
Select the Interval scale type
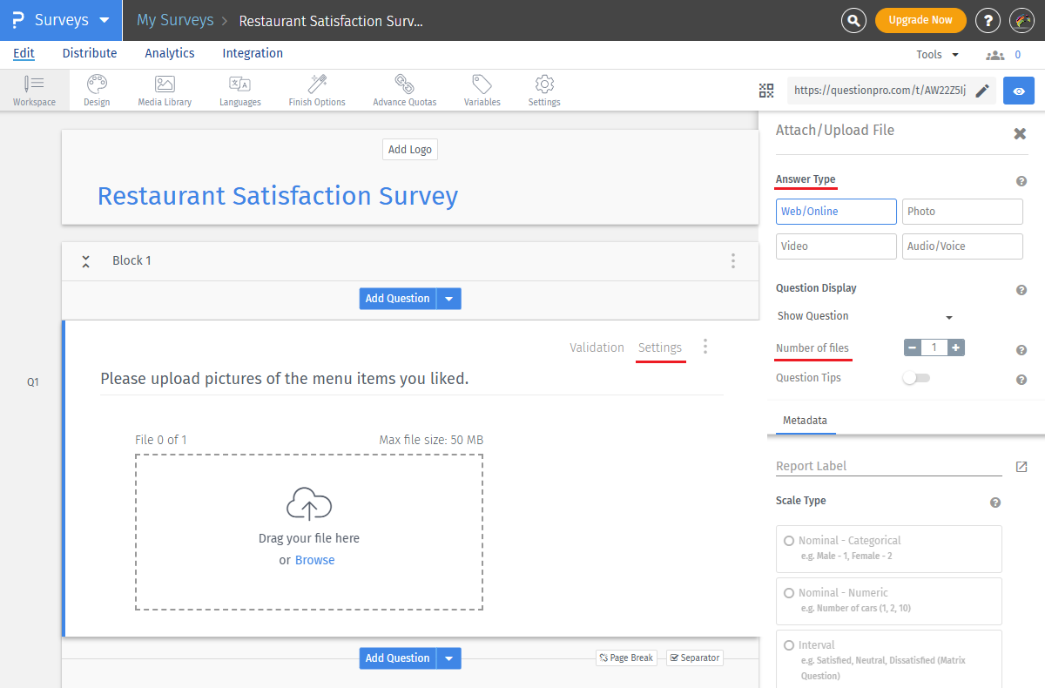tap(789, 645)
